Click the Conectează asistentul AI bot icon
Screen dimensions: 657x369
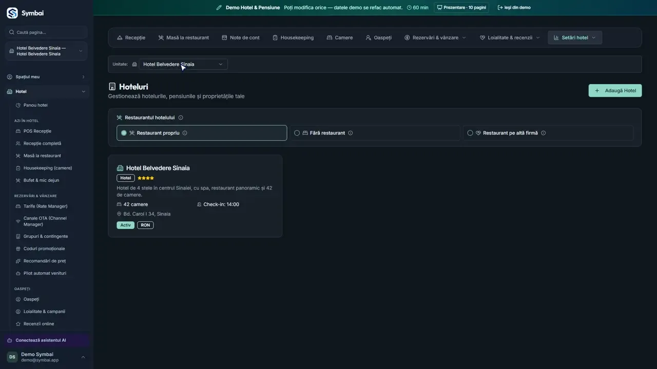tap(10, 340)
